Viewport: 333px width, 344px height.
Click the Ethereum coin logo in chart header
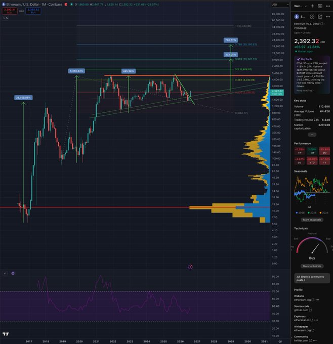[x=4, y=4]
